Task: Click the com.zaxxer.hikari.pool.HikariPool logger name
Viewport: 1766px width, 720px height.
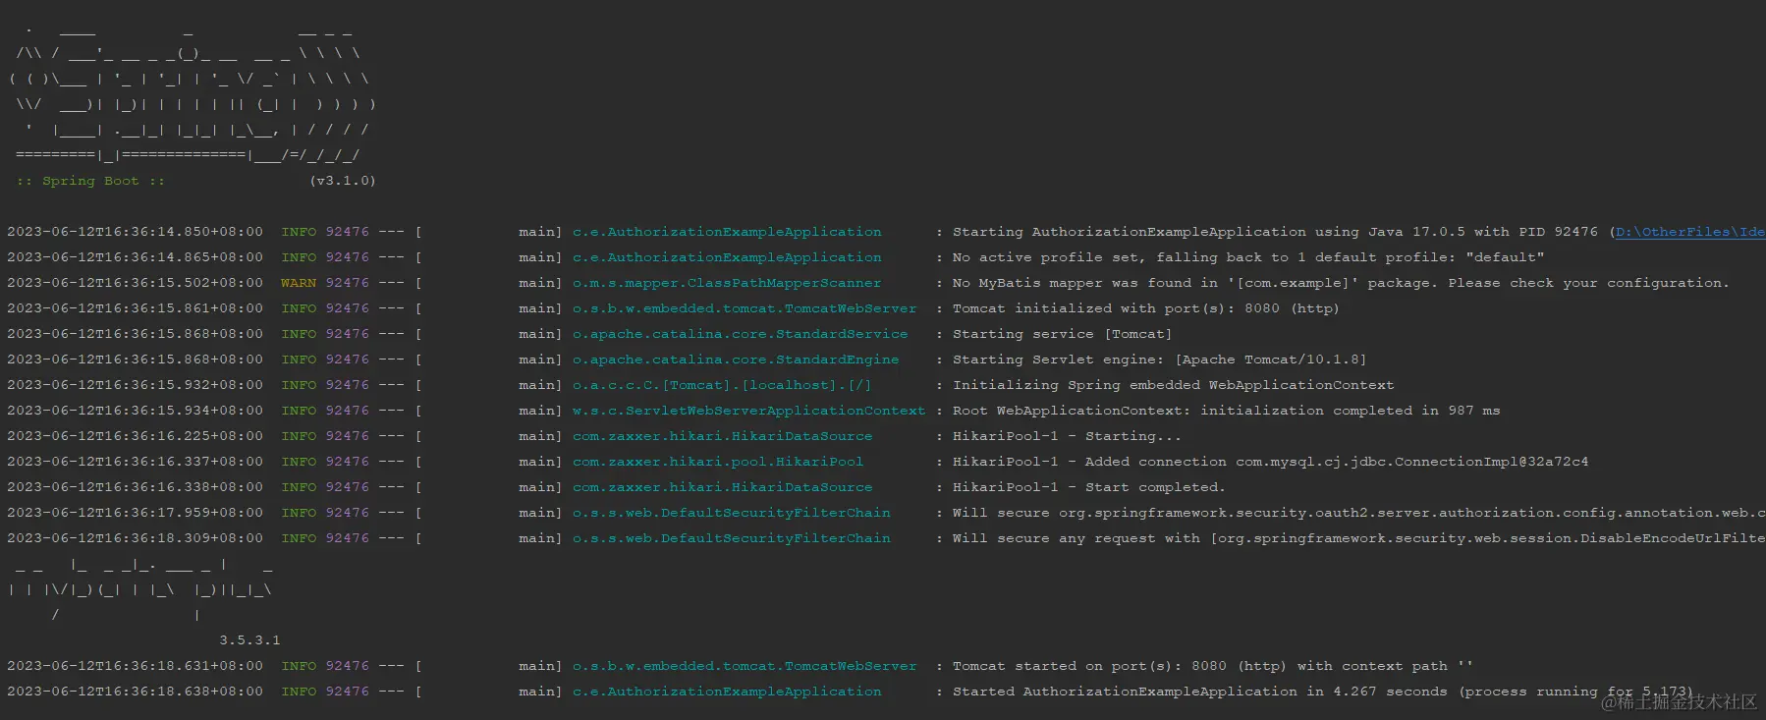Action: click(718, 462)
